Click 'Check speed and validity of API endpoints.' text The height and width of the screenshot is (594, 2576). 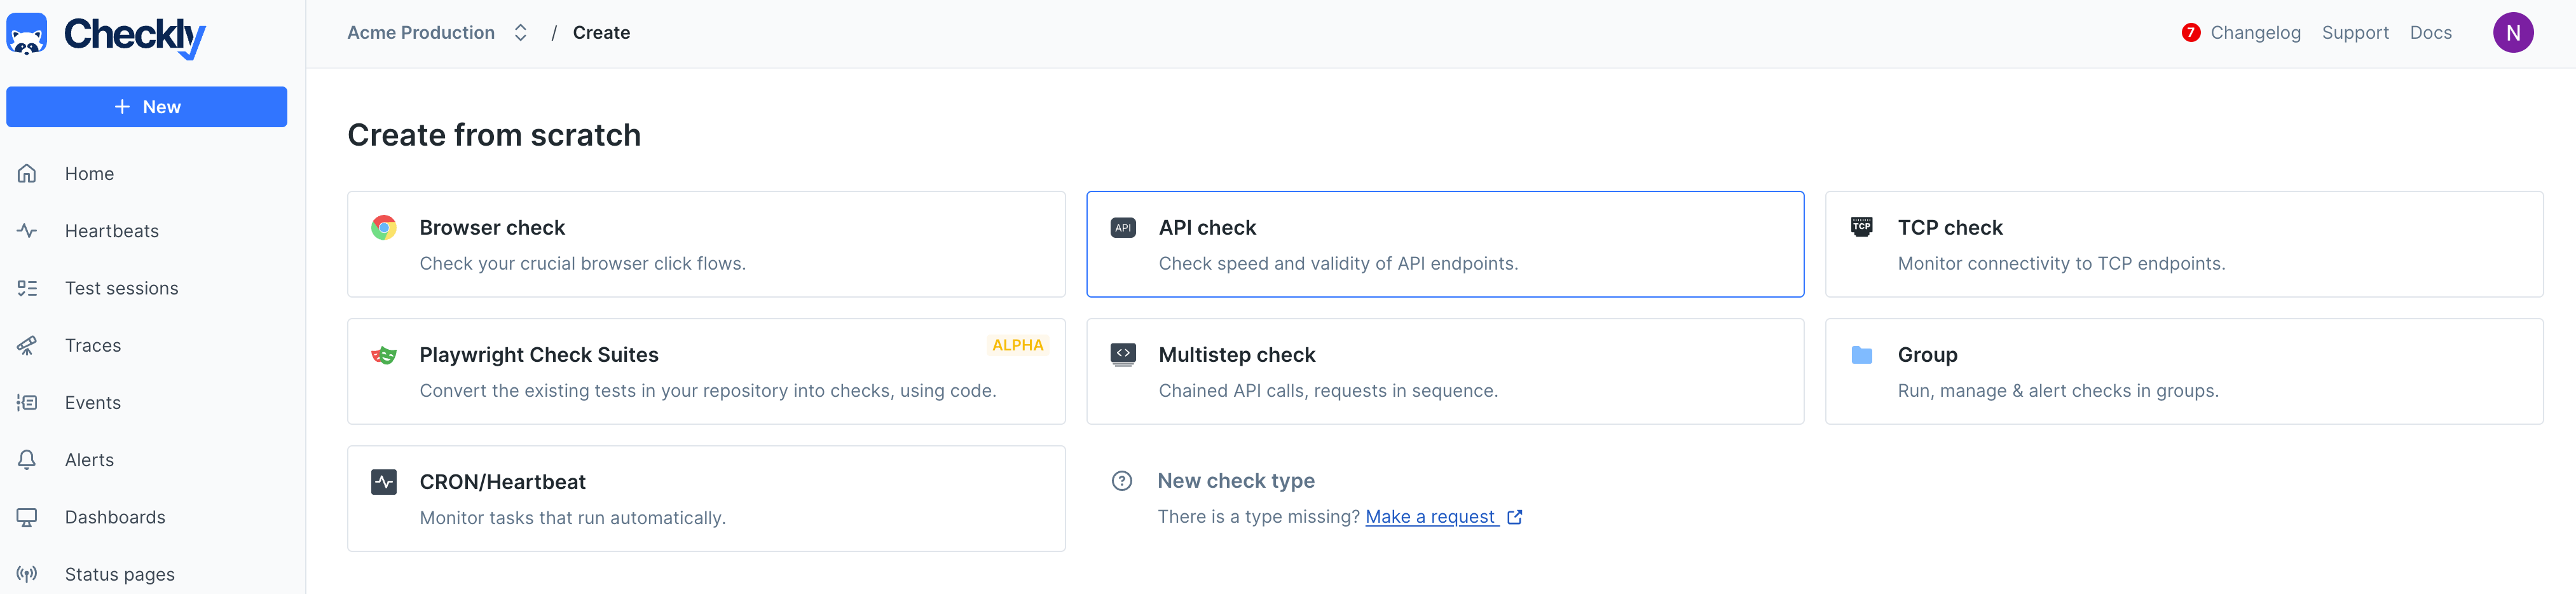[1338, 264]
